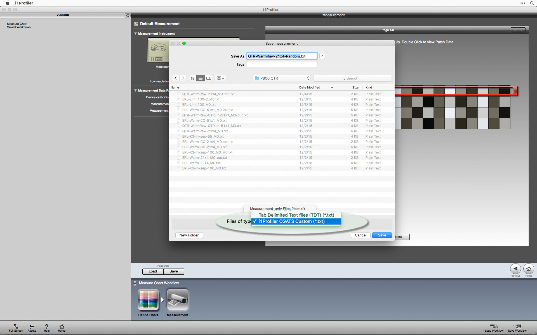
Task: Open Spotlight search in menu bar
Action: 532,3
